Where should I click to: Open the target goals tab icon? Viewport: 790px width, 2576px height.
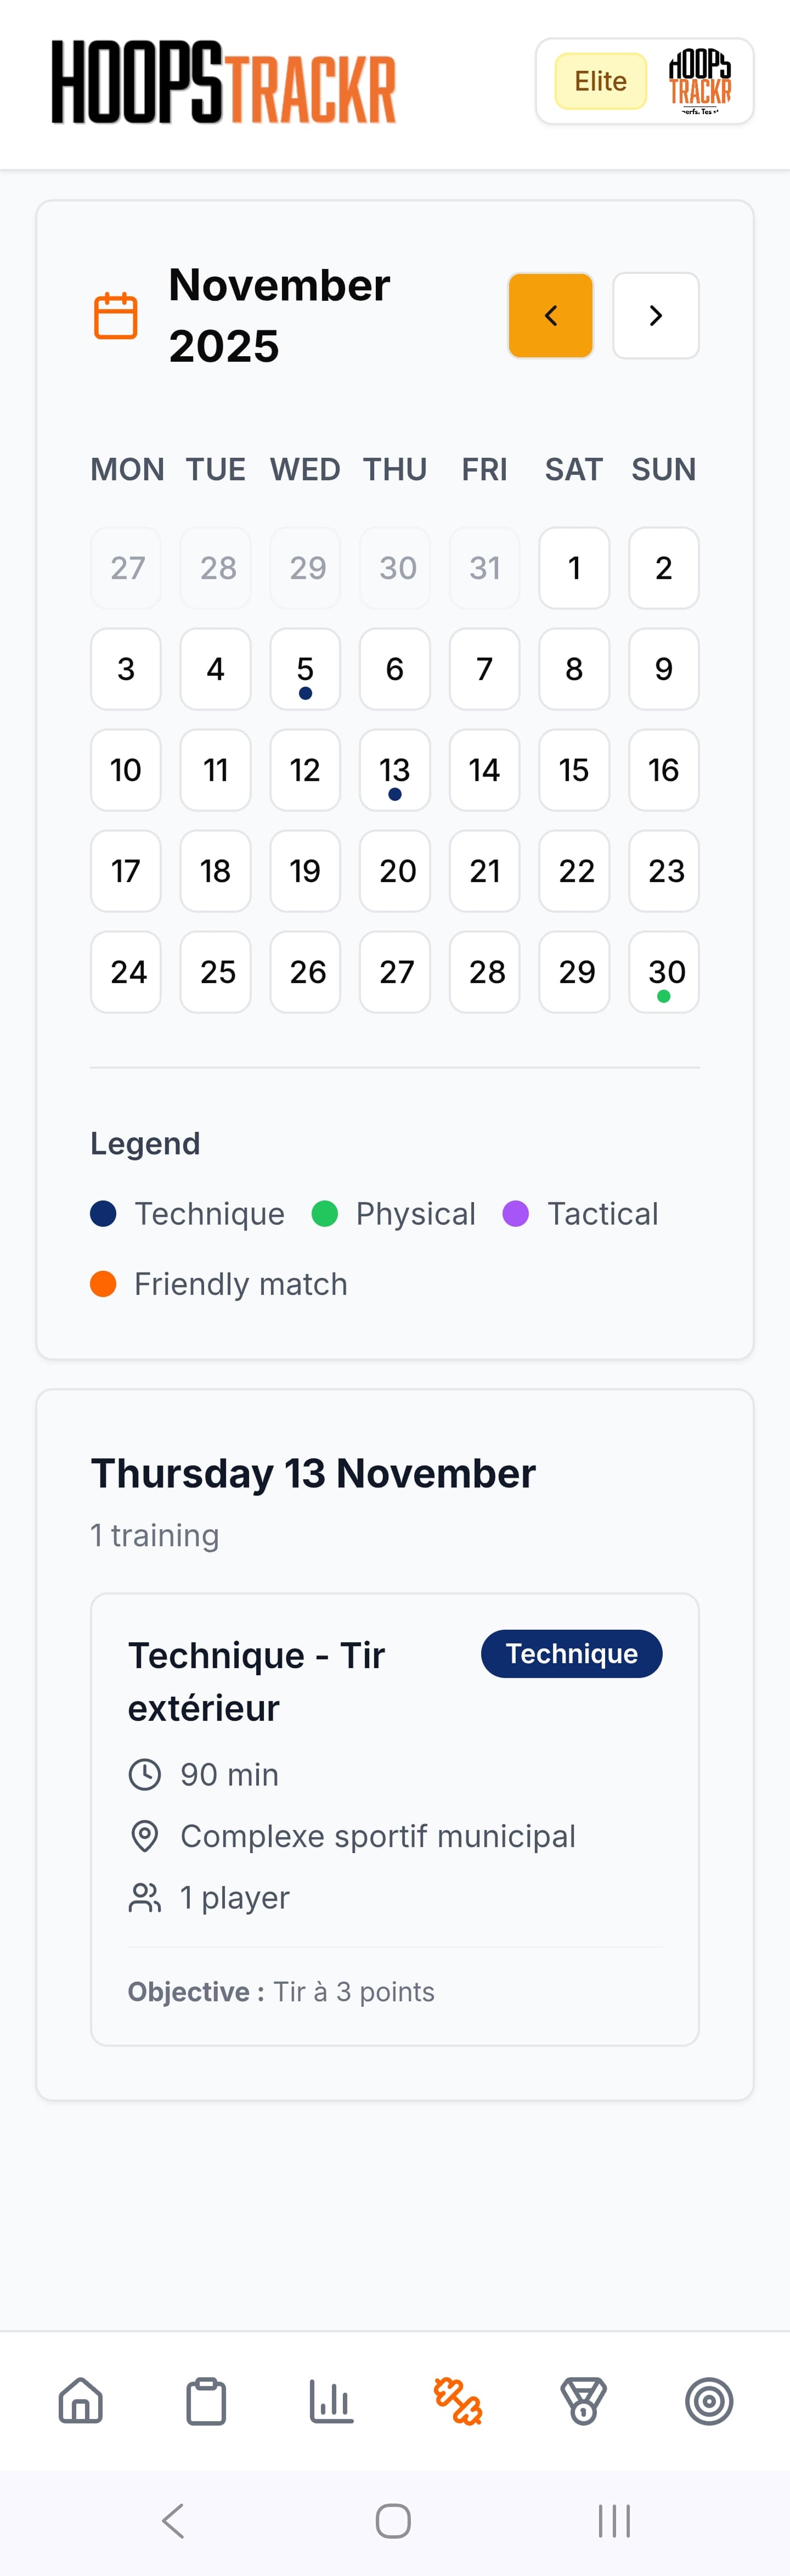coord(709,2400)
